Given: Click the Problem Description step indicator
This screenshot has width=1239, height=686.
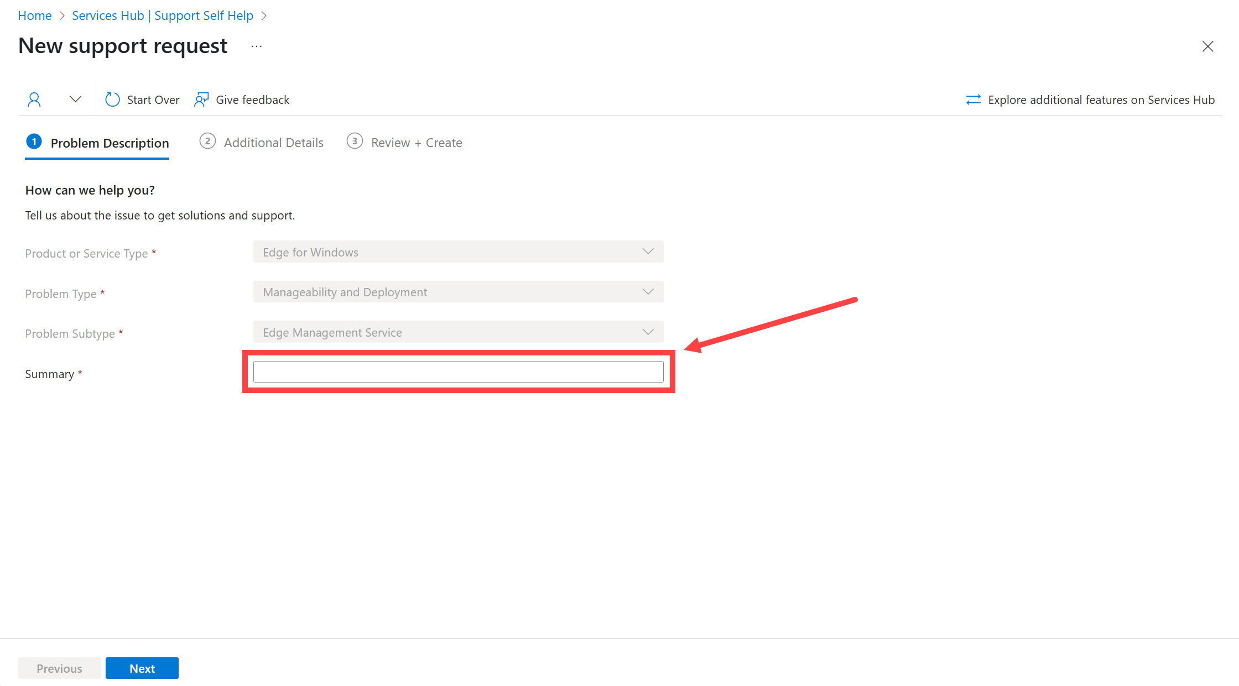Looking at the screenshot, I should [96, 142].
